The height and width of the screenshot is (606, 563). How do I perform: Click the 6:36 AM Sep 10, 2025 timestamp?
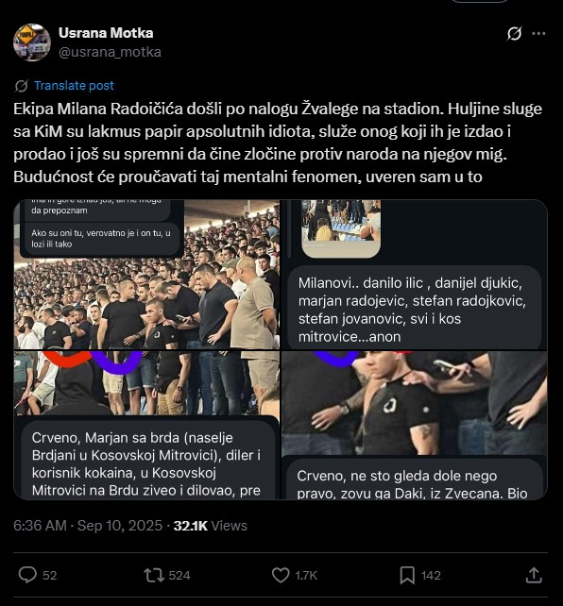pyautogui.click(x=88, y=526)
